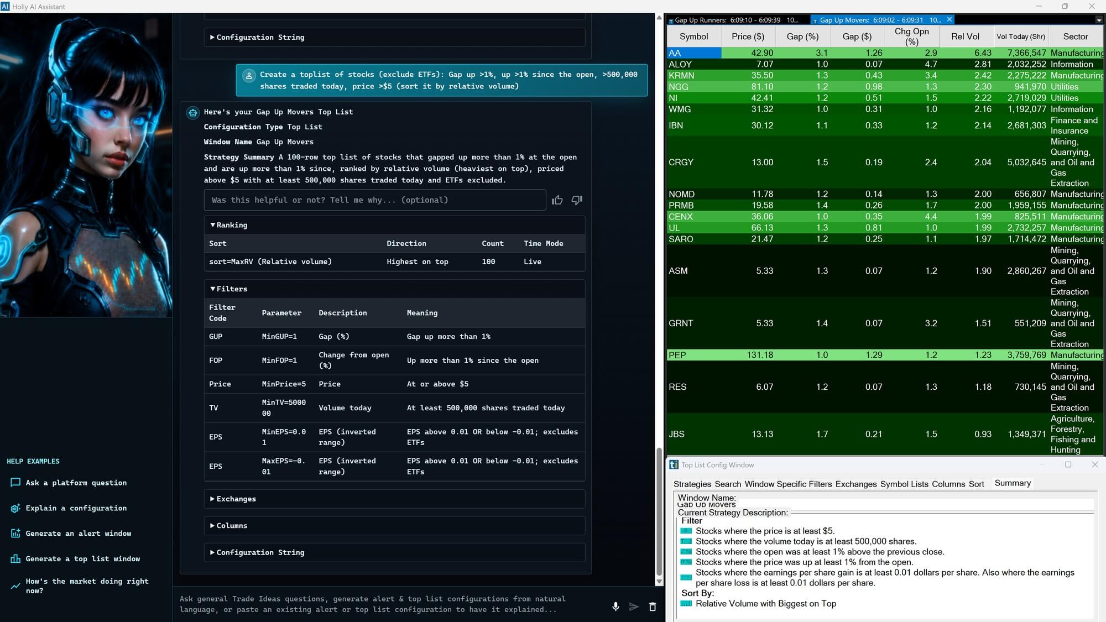Click Ask a platform question example
Image resolution: width=1106 pixels, height=622 pixels.
[76, 483]
